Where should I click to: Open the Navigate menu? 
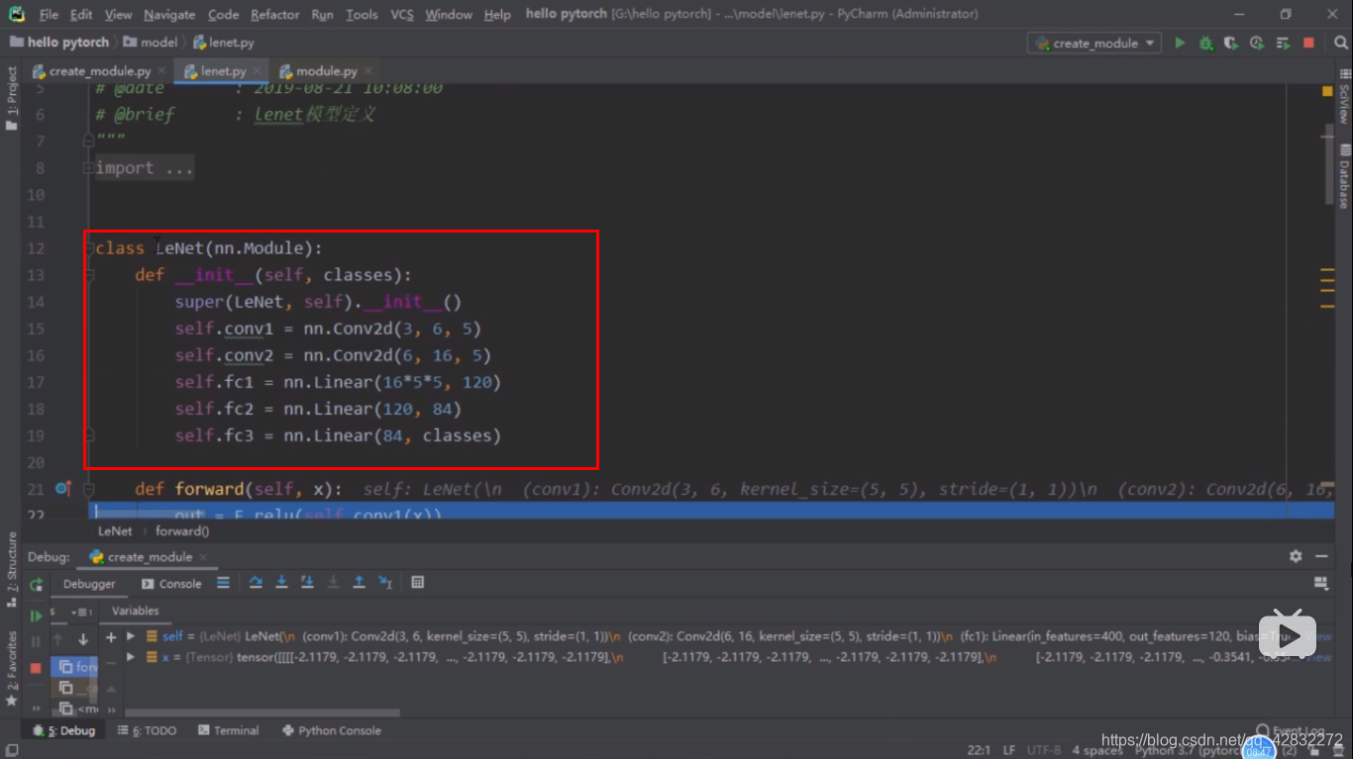point(169,14)
